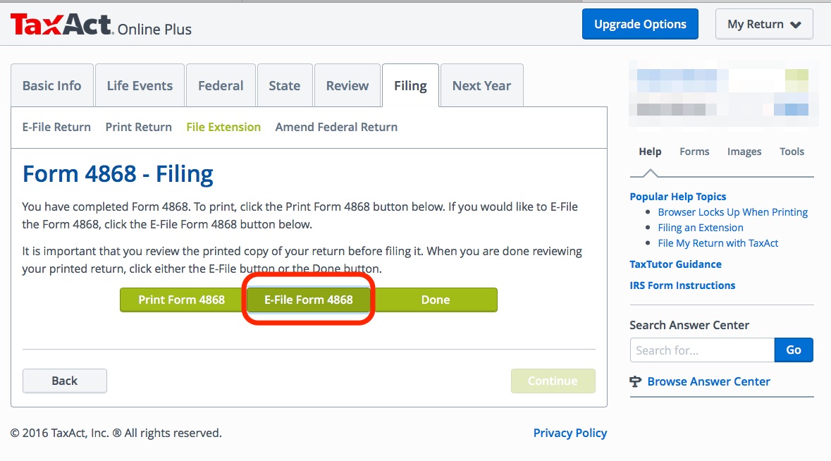Focus the Search Answer Center field
Screen dimensions: 831x461
702,350
